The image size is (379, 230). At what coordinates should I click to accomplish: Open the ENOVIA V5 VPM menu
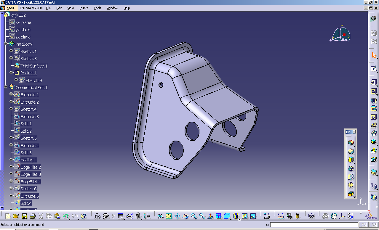pos(31,8)
